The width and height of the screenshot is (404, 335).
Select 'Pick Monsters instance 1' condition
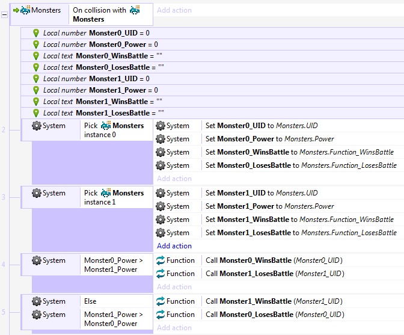click(x=117, y=197)
